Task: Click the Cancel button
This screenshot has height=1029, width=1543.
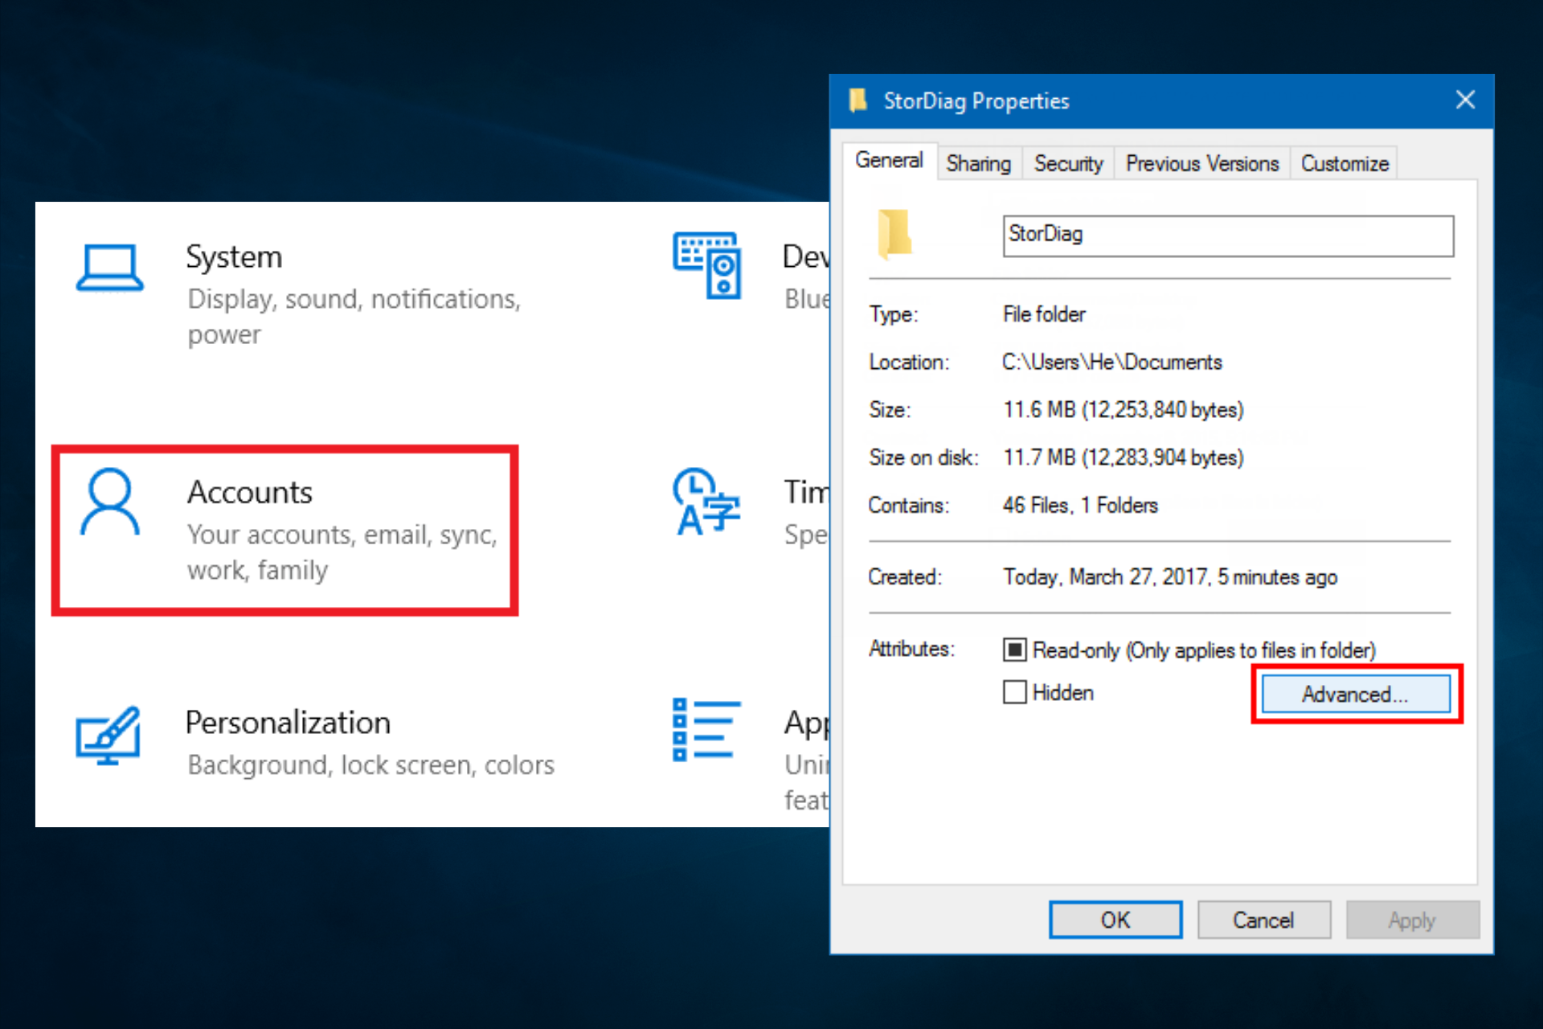Action: 1263,920
